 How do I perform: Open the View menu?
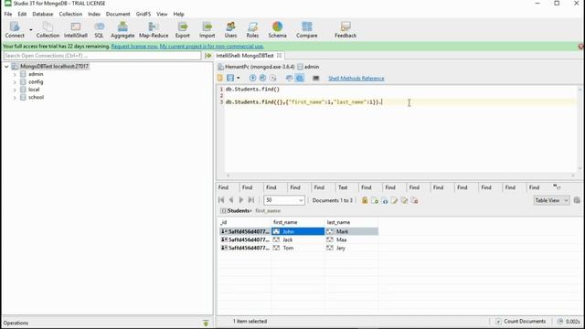click(162, 14)
